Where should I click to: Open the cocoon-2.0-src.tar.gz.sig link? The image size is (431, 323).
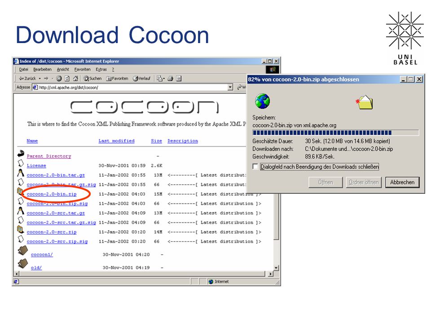click(62, 223)
